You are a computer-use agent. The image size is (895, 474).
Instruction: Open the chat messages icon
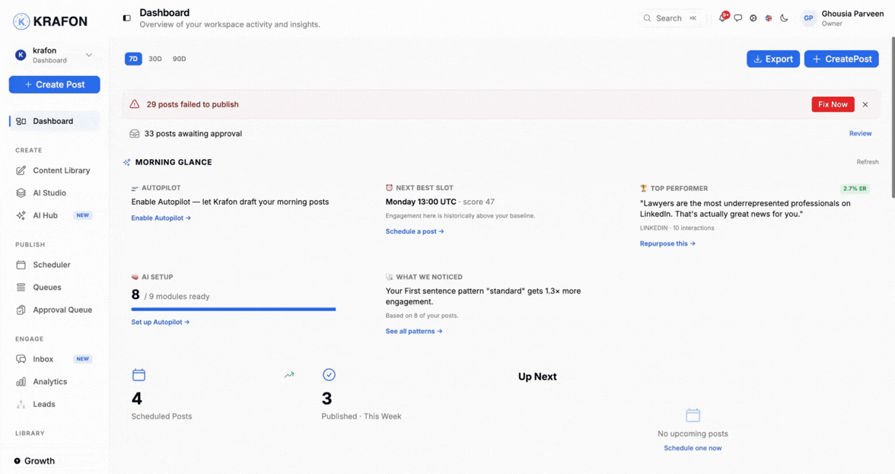pyautogui.click(x=738, y=18)
